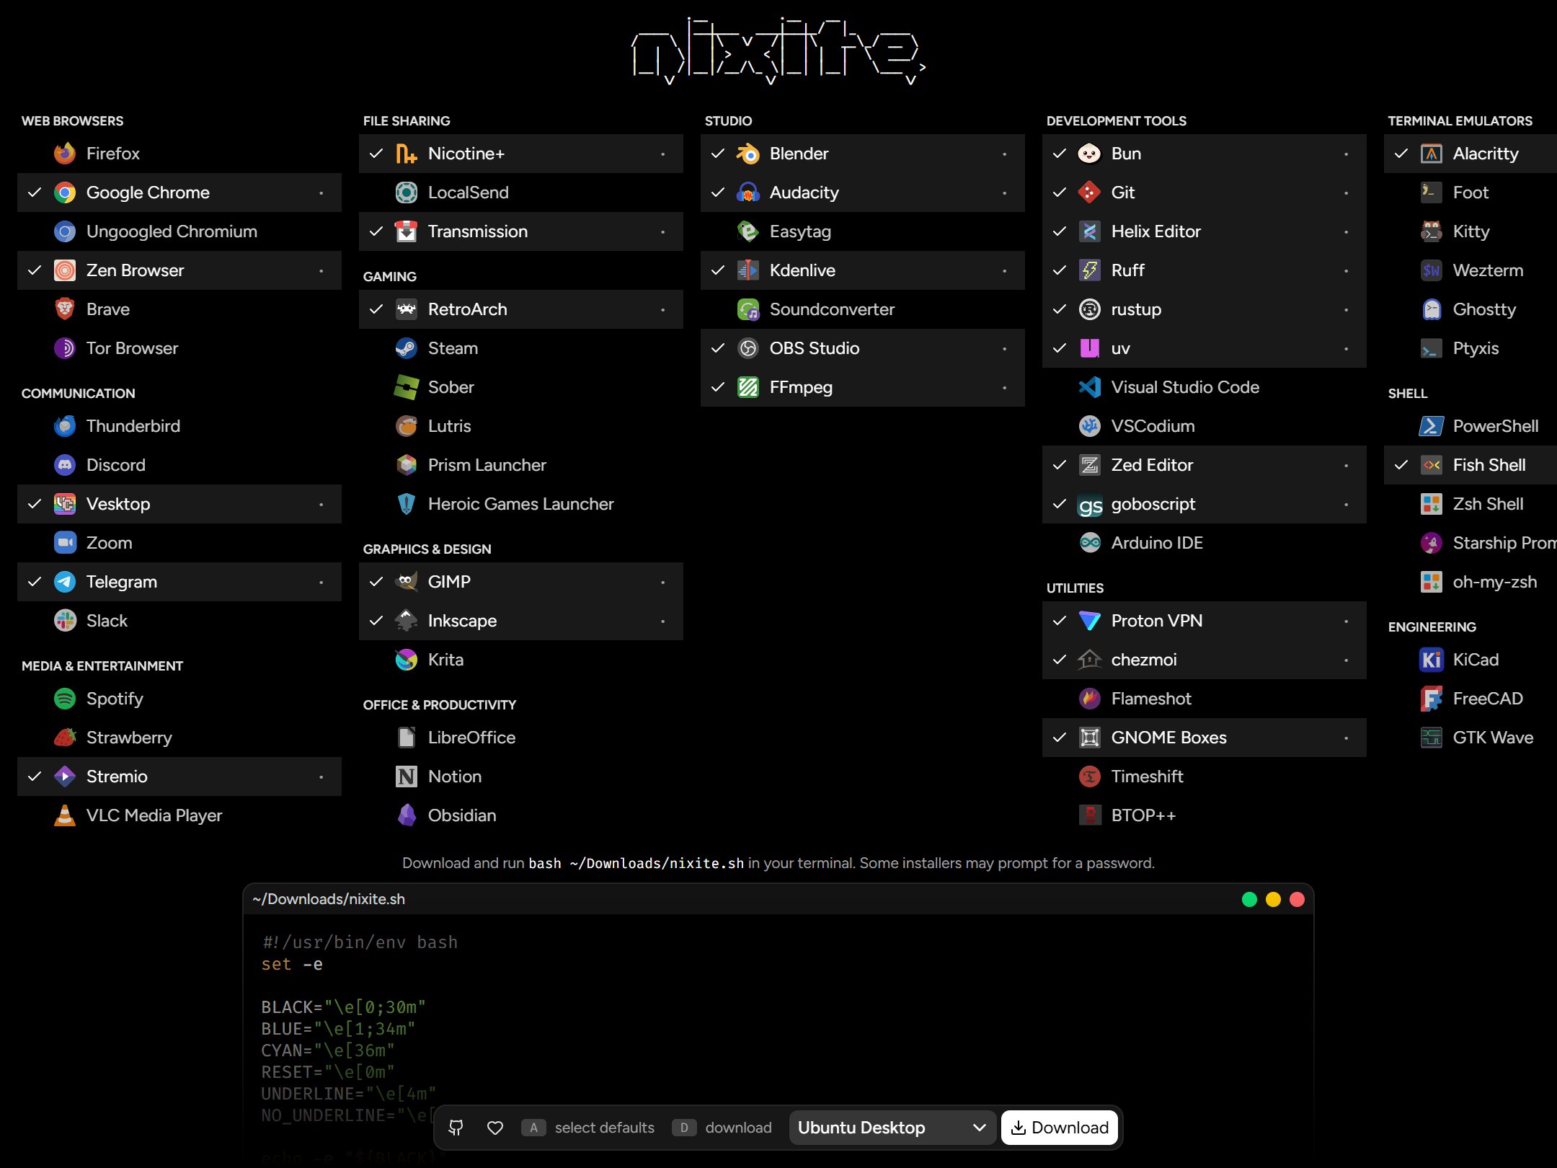Click the green dot in script window
The width and height of the screenshot is (1557, 1168).
(x=1250, y=899)
